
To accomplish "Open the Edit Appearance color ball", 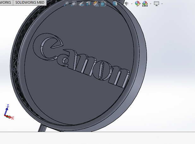I will (x=137, y=4).
